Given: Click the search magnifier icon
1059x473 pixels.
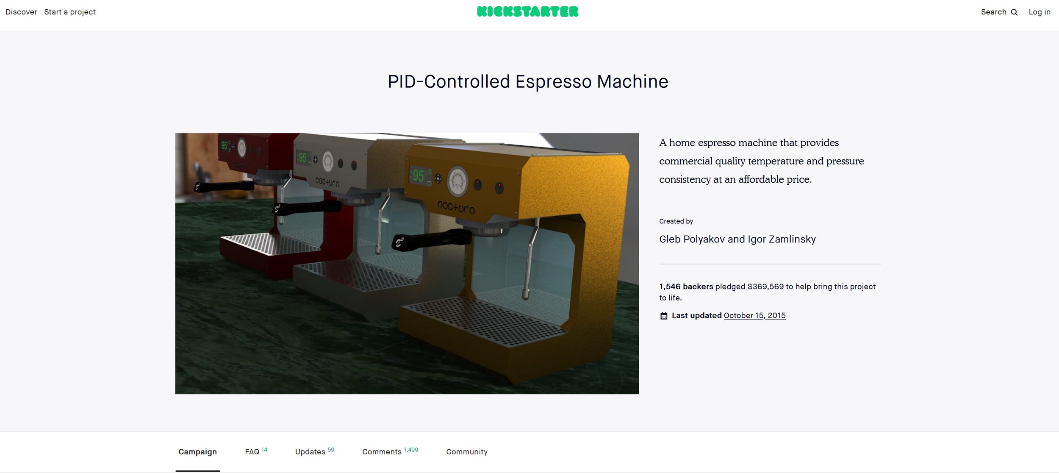Looking at the screenshot, I should click(1014, 11).
